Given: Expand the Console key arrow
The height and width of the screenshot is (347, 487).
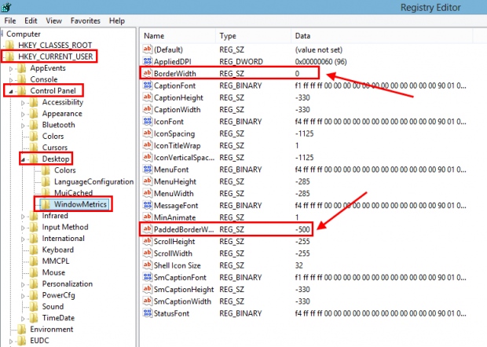Looking at the screenshot, I should (x=11, y=80).
